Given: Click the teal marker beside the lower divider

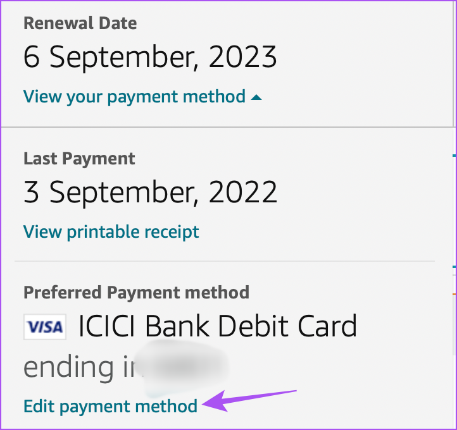Looking at the screenshot, I should (x=454, y=267).
